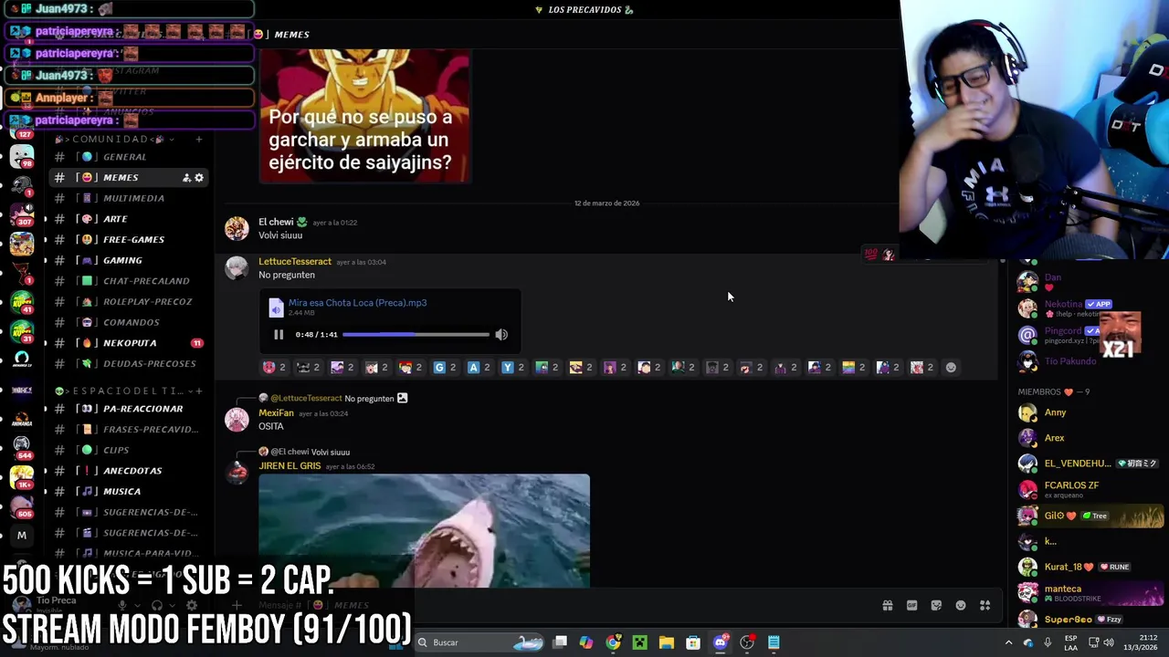Create a channel in the ESPACIO DEL TI category

pyautogui.click(x=198, y=391)
